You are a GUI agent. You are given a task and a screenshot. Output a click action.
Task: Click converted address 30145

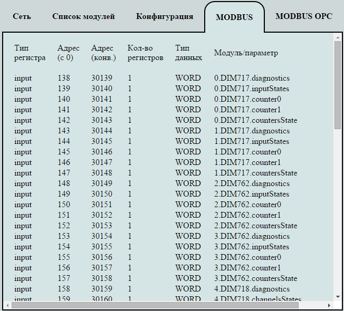tap(102, 141)
